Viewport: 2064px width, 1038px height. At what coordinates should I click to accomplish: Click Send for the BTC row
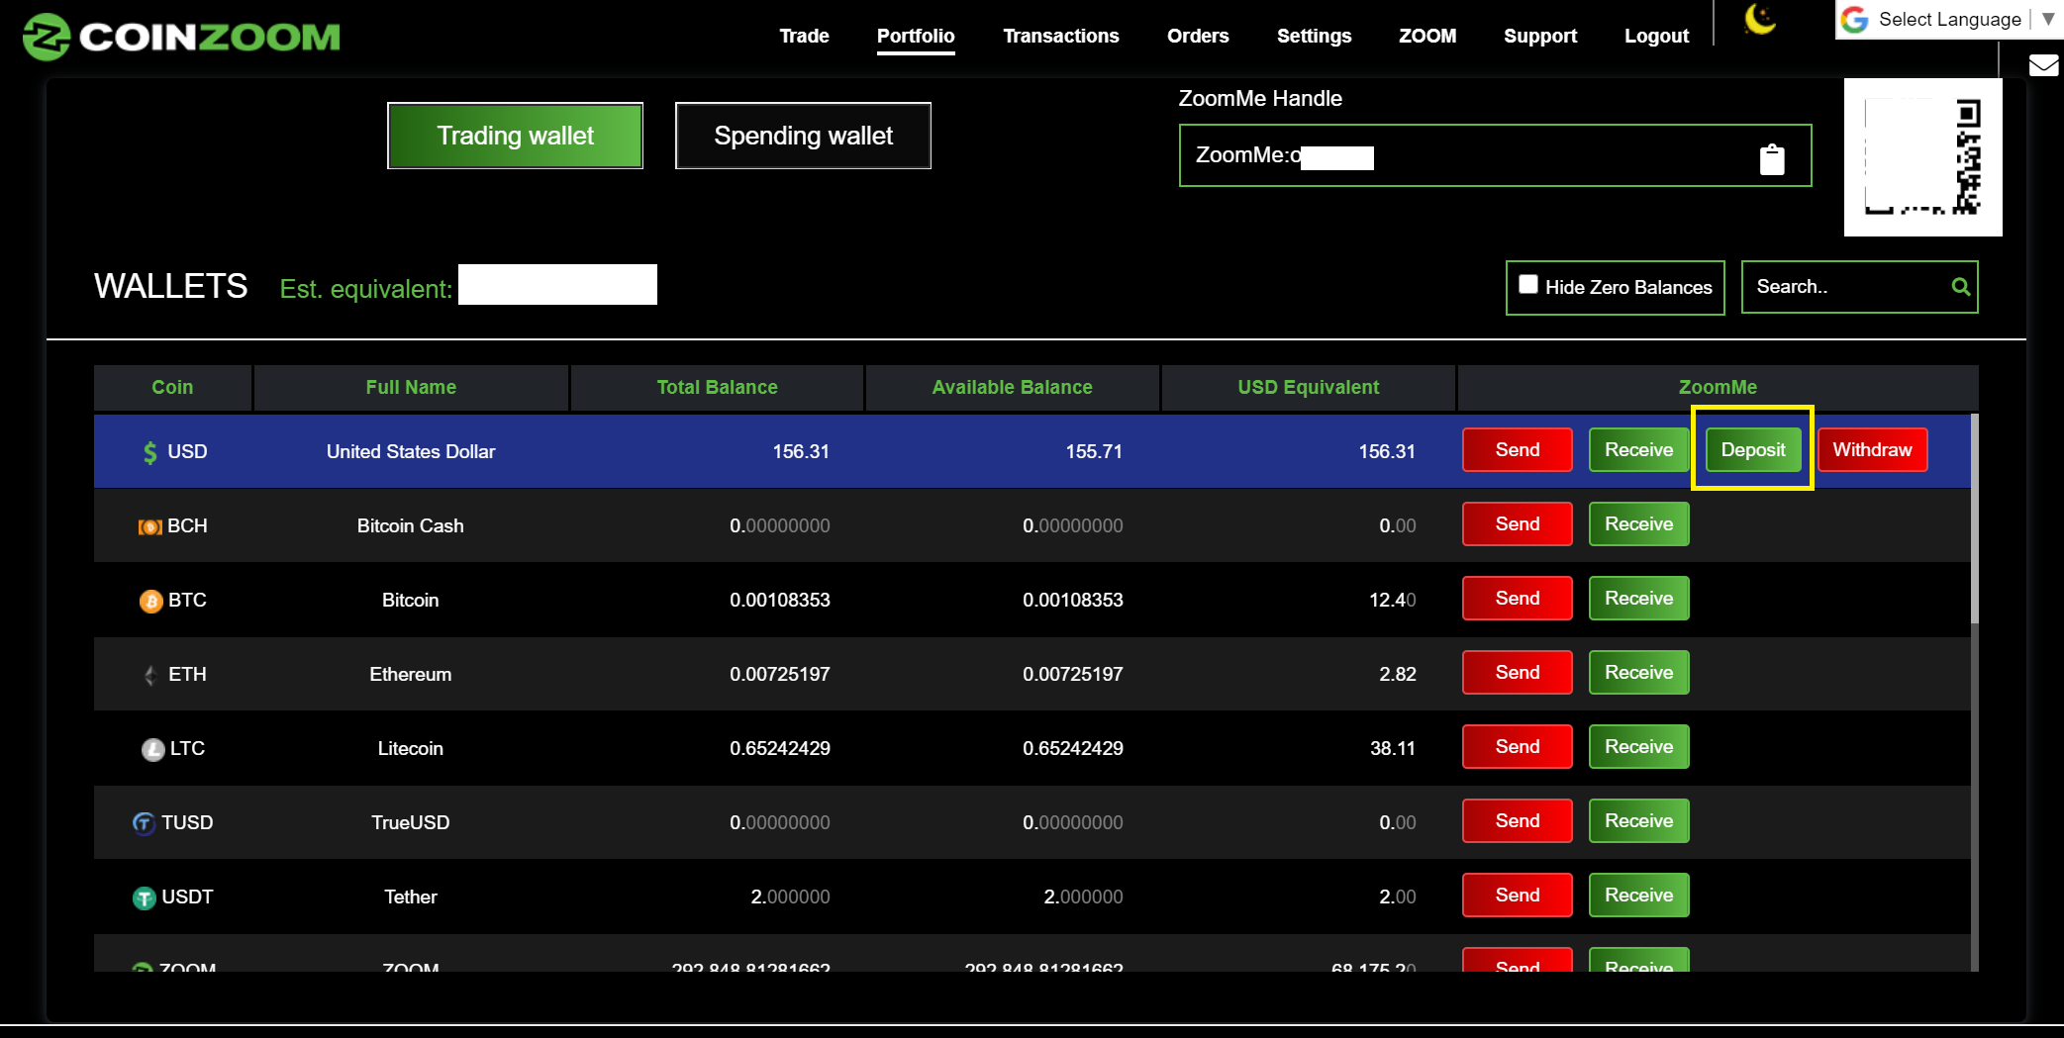tap(1518, 599)
